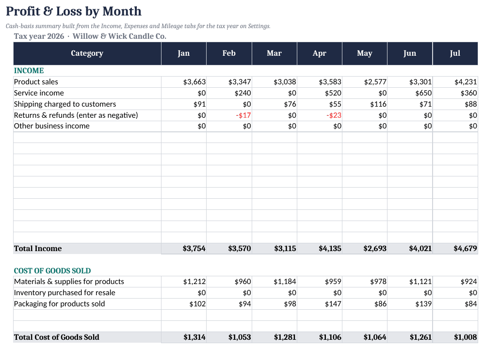The image size is (484, 349).
Task: Click the Tax year 2026 Willow & Wick subtitle
Action: click(x=90, y=36)
